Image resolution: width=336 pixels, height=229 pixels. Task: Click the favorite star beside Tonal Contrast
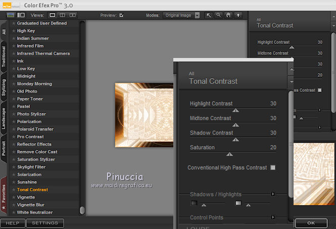pos(14,190)
